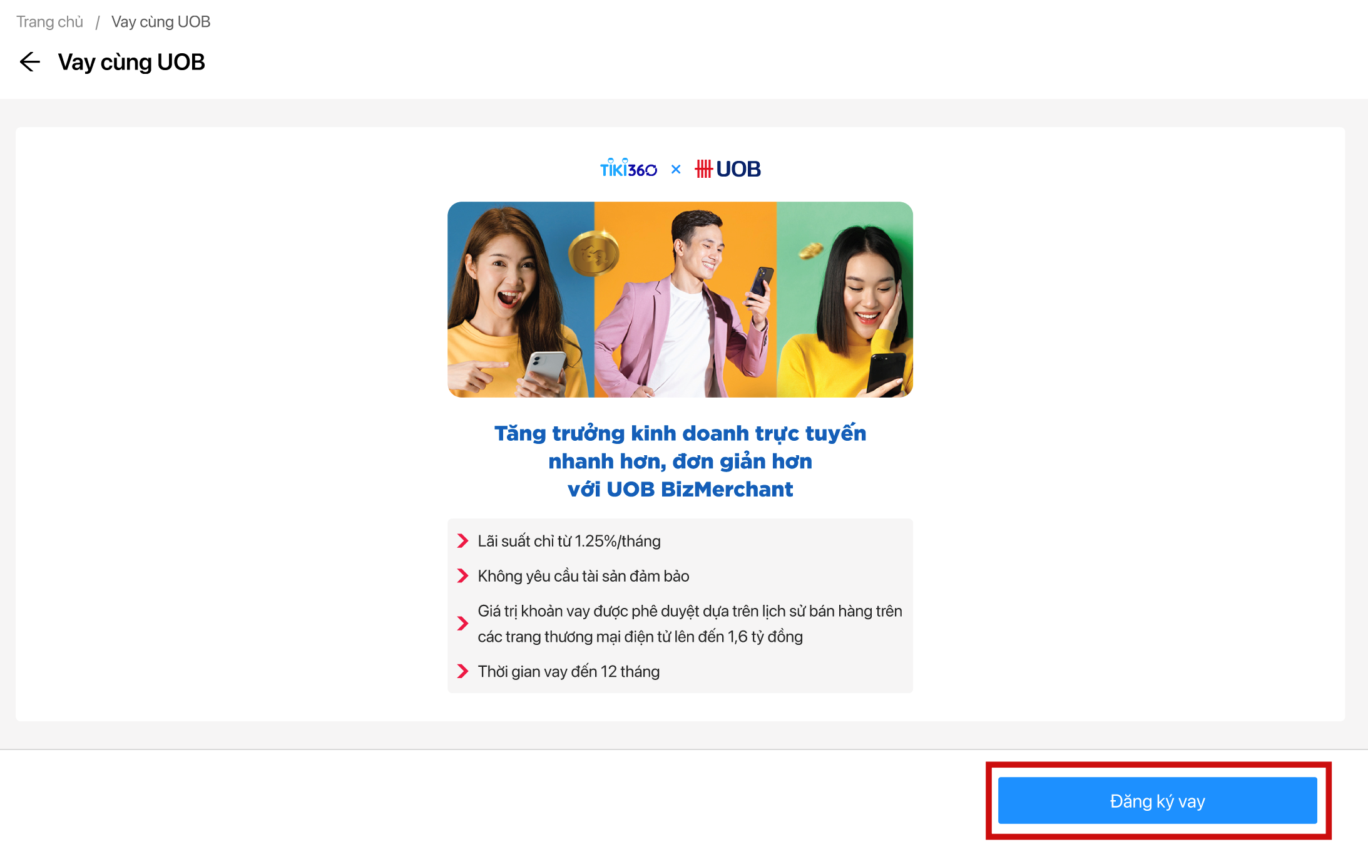Click the Lãi suất chỉ từ 1.25%/tháng text
This screenshot has height=844, width=1368.
(x=569, y=541)
